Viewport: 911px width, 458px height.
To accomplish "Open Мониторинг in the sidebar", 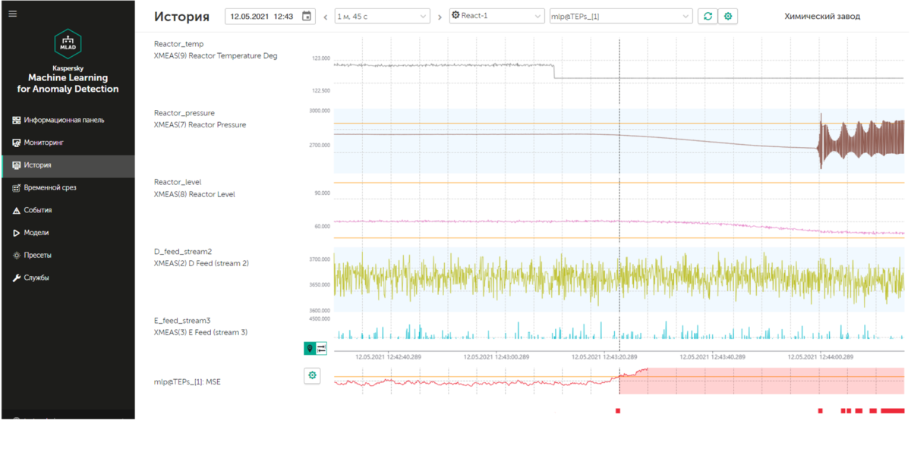I will [x=44, y=143].
